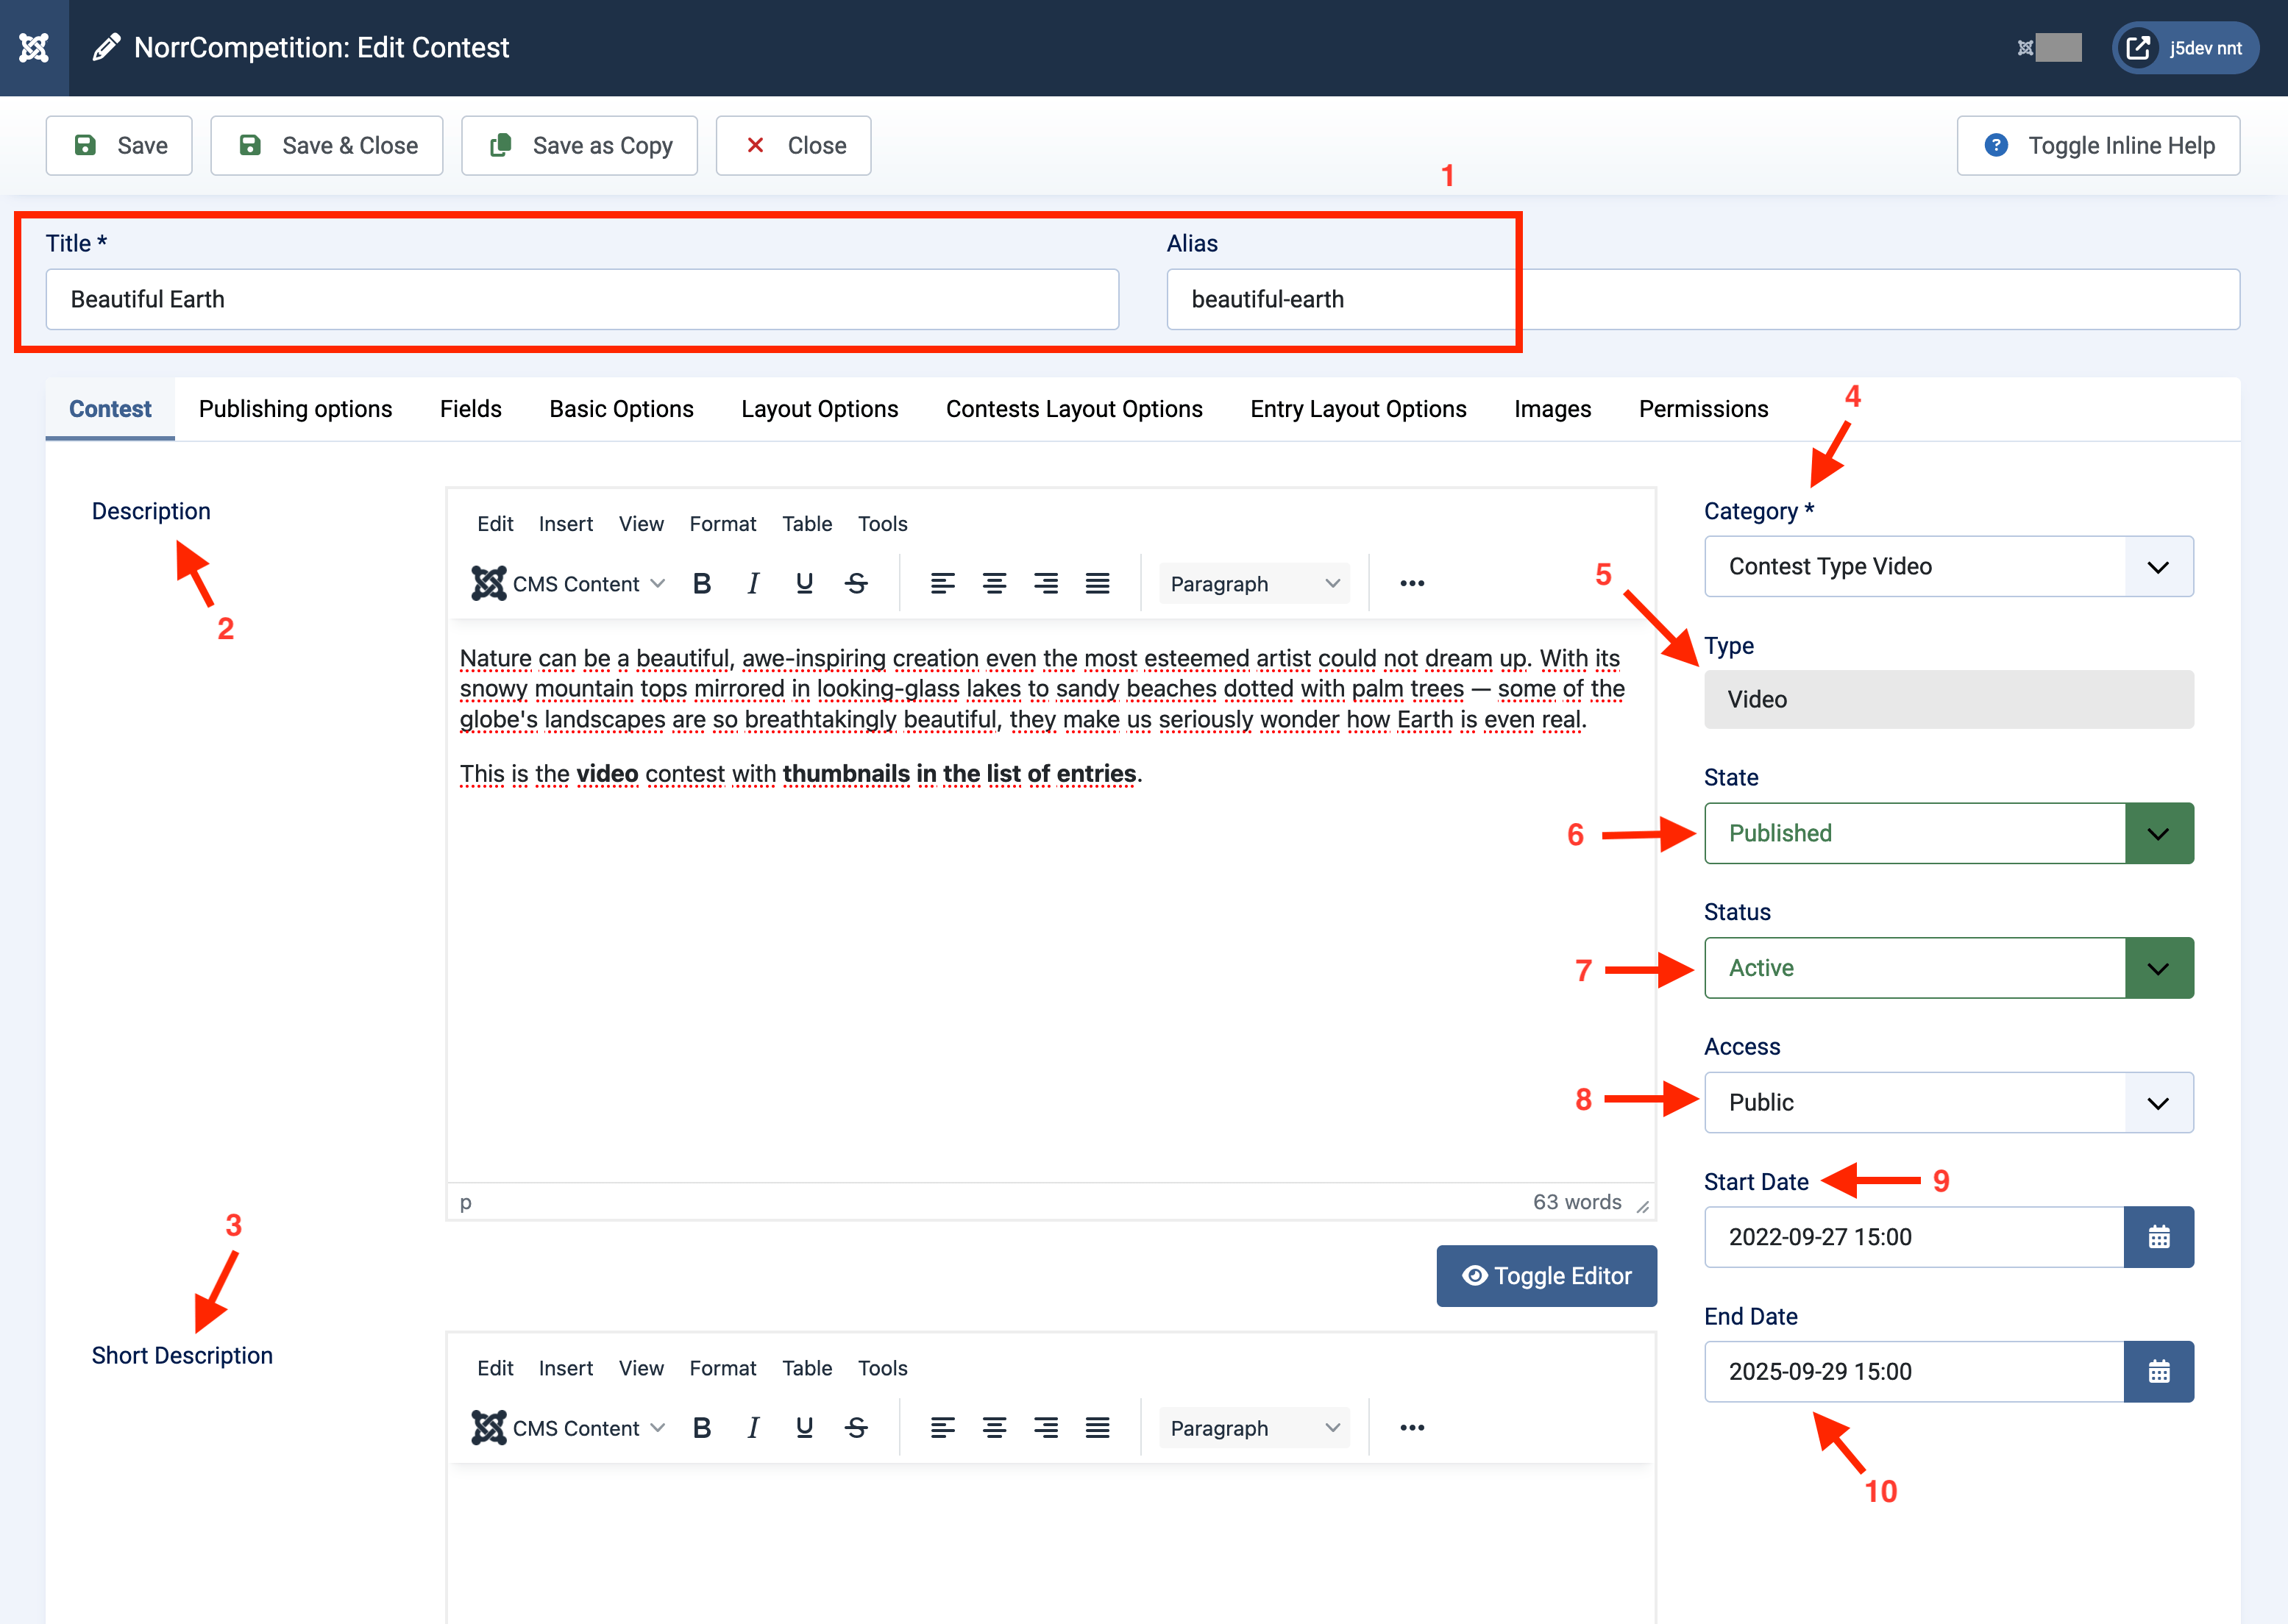This screenshot has width=2288, height=1624.
Task: Open Paragraph format dropdown in Description editor
Action: coord(1254,584)
